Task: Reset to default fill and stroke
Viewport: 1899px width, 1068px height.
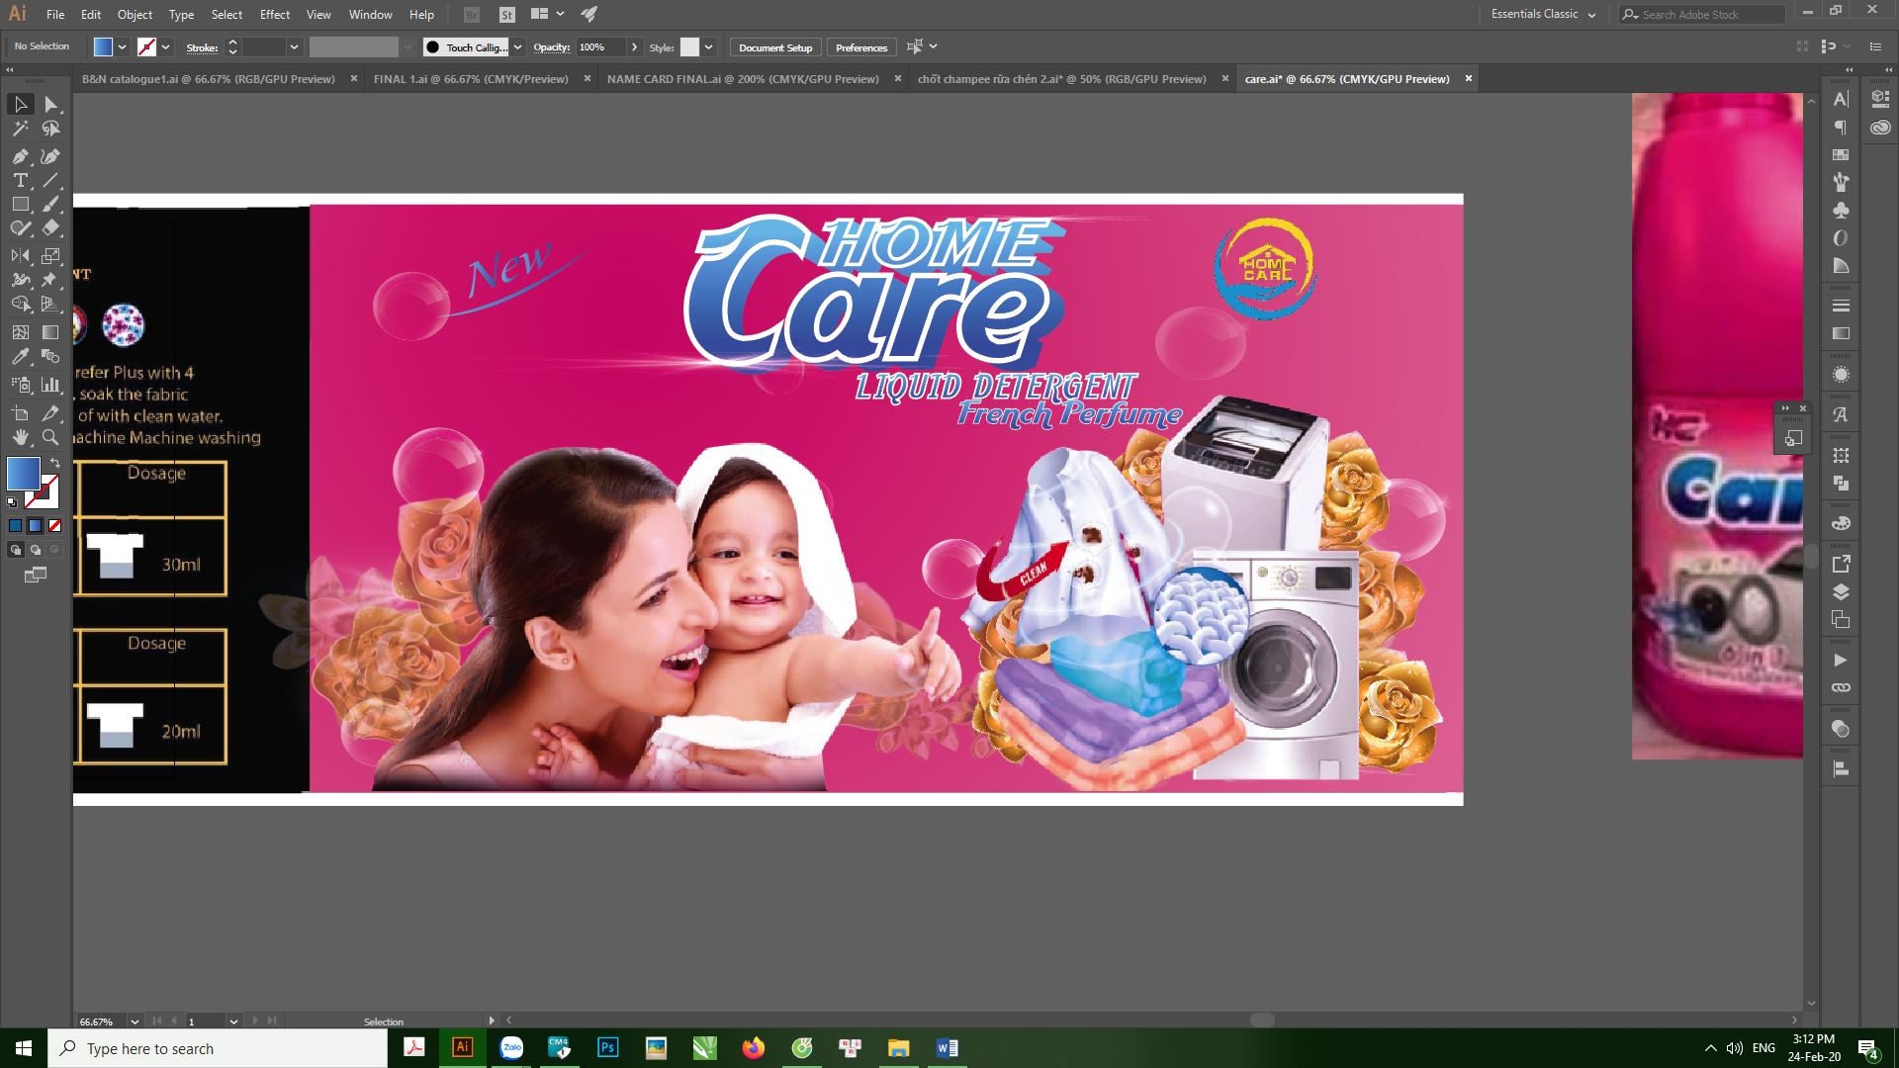Action: [x=12, y=503]
